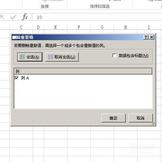Select column H header
The width and height of the screenshot is (162, 162).
pyautogui.click(x=125, y=27)
